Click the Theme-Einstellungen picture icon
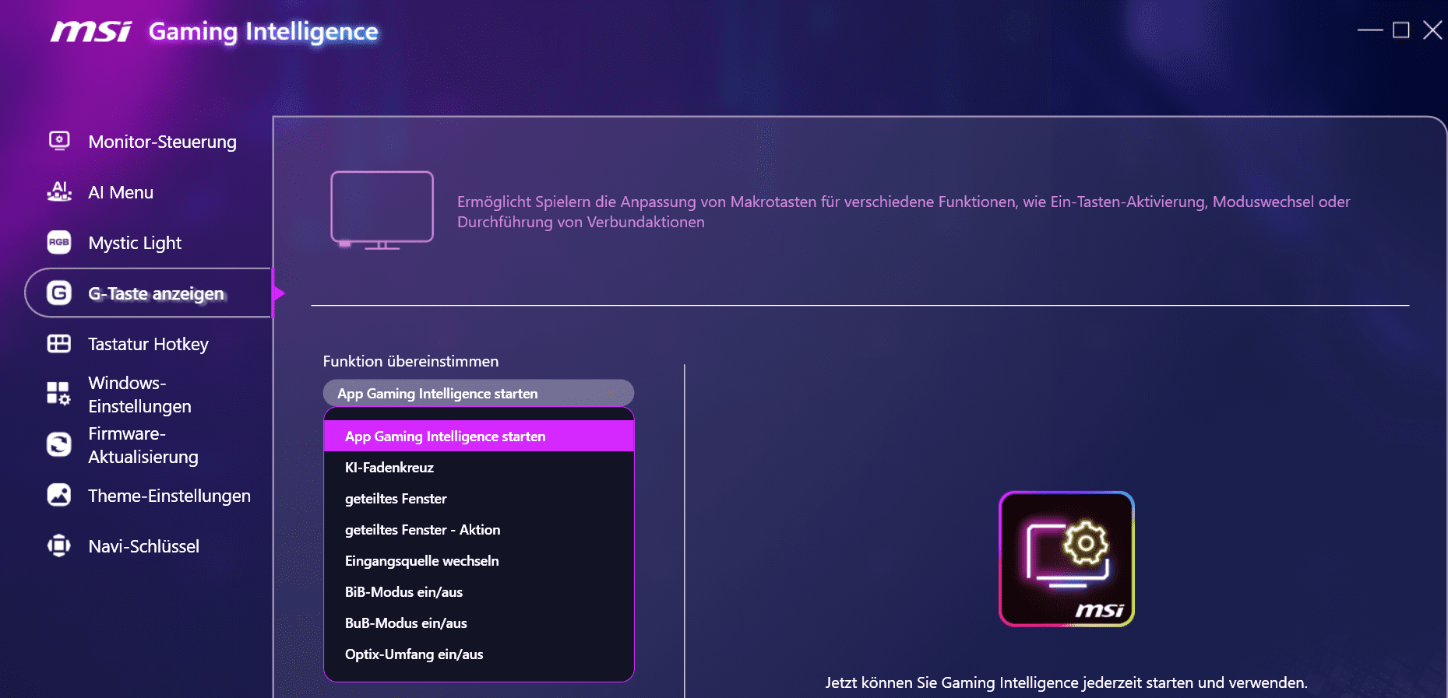 (59, 495)
